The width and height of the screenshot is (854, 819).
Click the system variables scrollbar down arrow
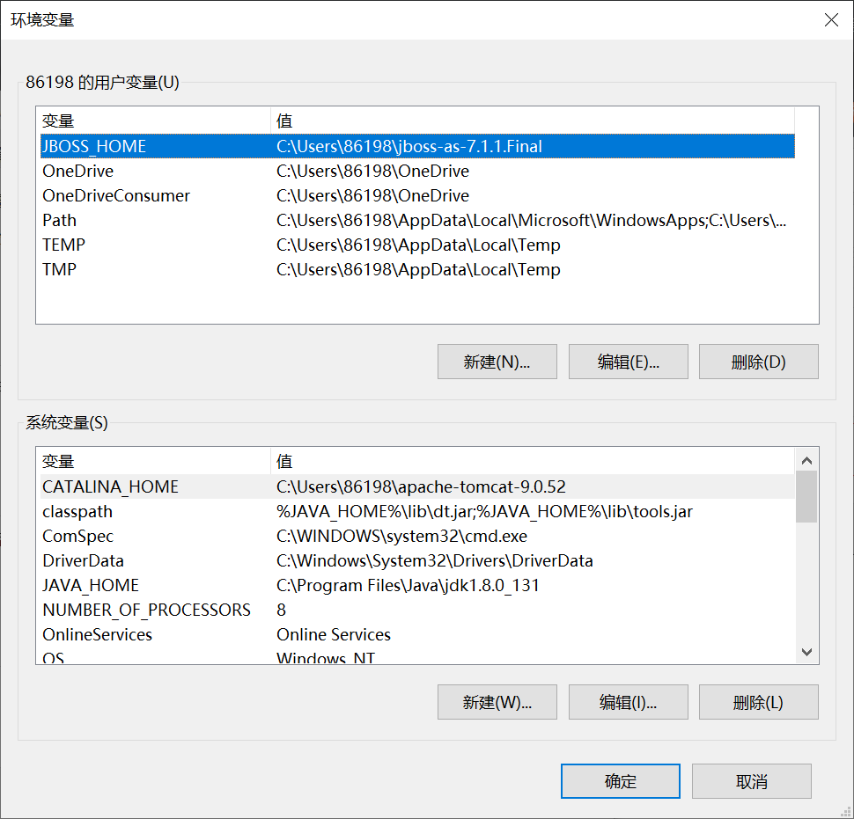tap(806, 651)
